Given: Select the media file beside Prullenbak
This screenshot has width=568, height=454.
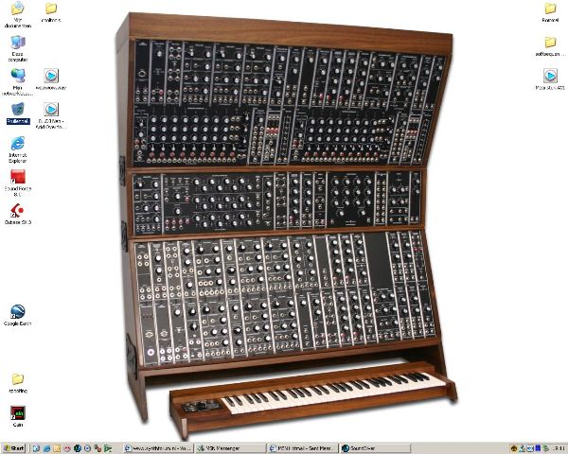Looking at the screenshot, I should point(51,115).
